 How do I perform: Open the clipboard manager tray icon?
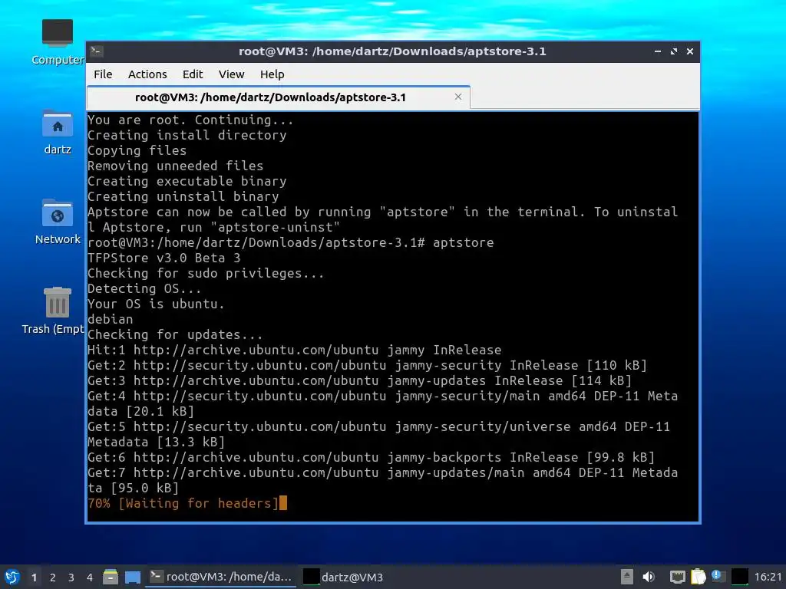(x=698, y=577)
